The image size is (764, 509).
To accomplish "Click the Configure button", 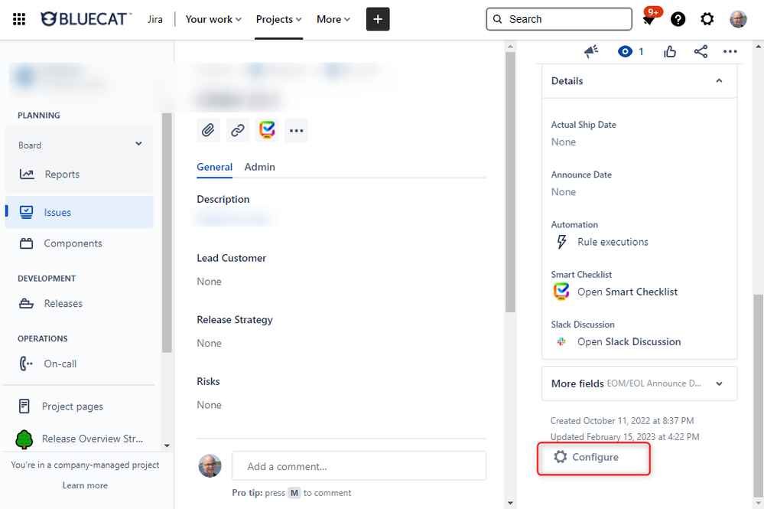I will click(593, 457).
